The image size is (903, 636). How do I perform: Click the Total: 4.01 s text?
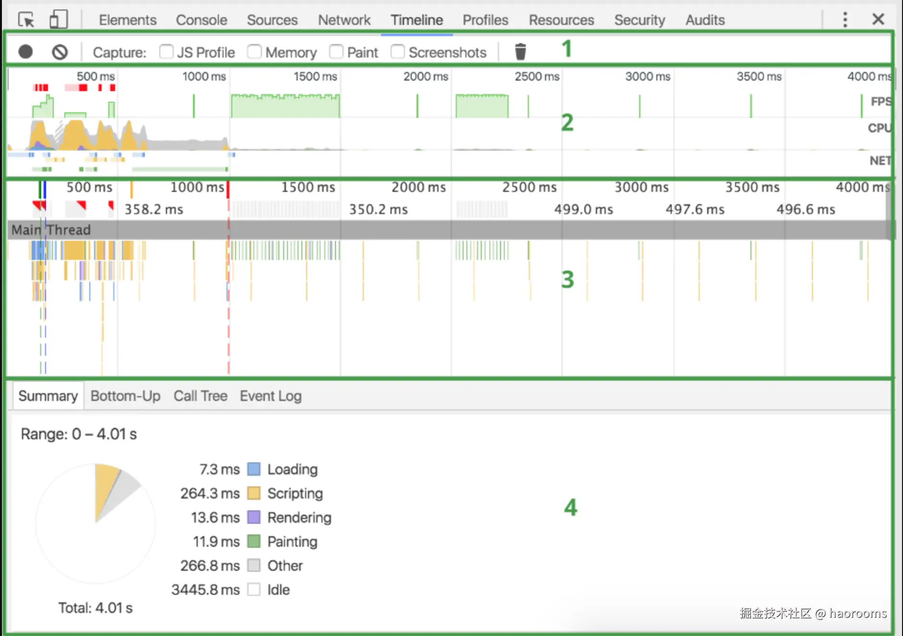point(95,608)
